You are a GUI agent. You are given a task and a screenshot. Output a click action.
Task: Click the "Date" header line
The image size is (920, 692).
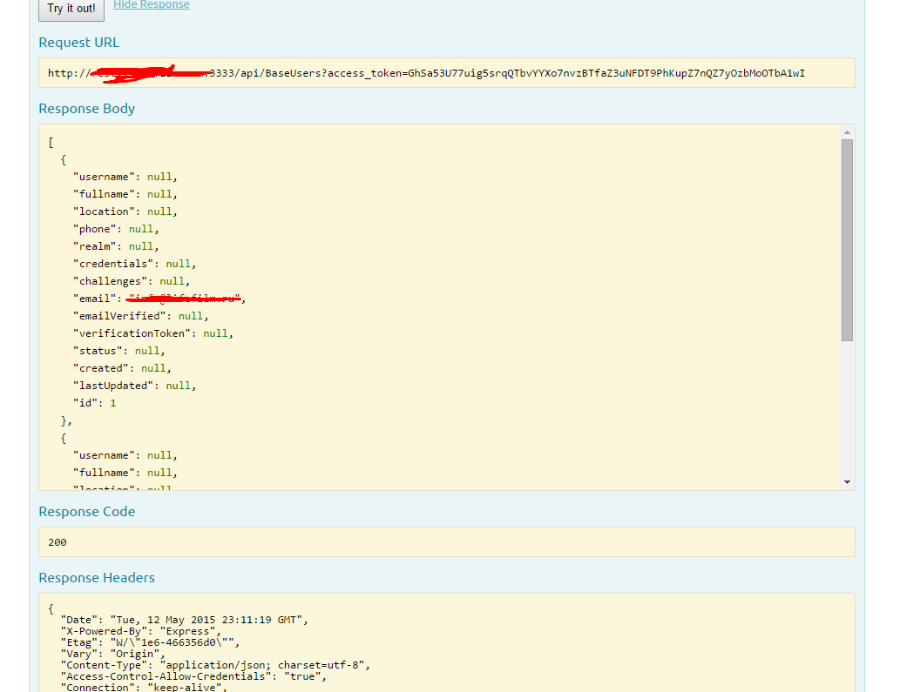(x=183, y=620)
